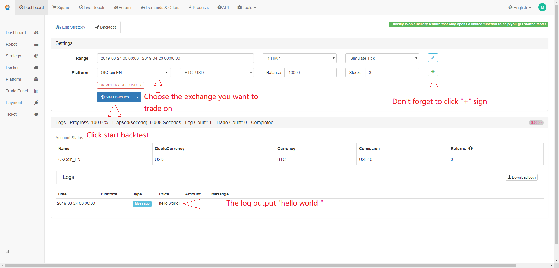Open Forums in the navbar

pyautogui.click(x=123, y=8)
